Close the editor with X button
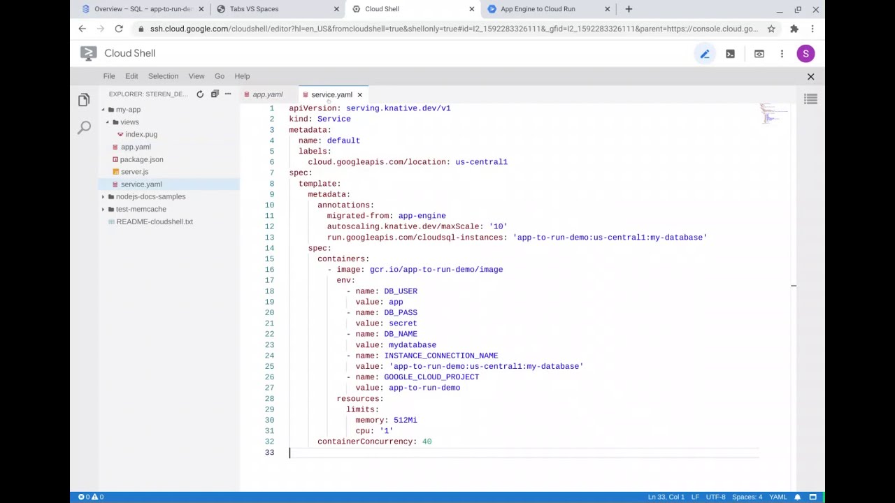Image resolution: width=895 pixels, height=503 pixels. coord(811,76)
